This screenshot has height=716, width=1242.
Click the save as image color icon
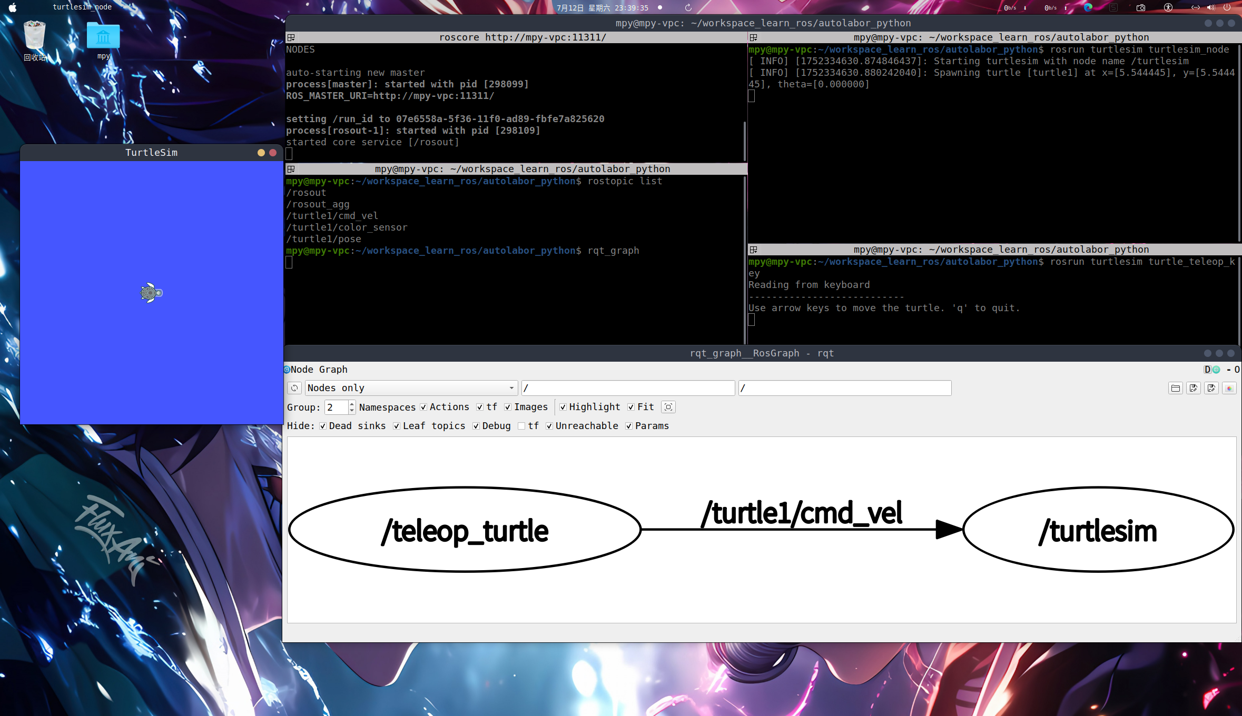tap(1229, 388)
